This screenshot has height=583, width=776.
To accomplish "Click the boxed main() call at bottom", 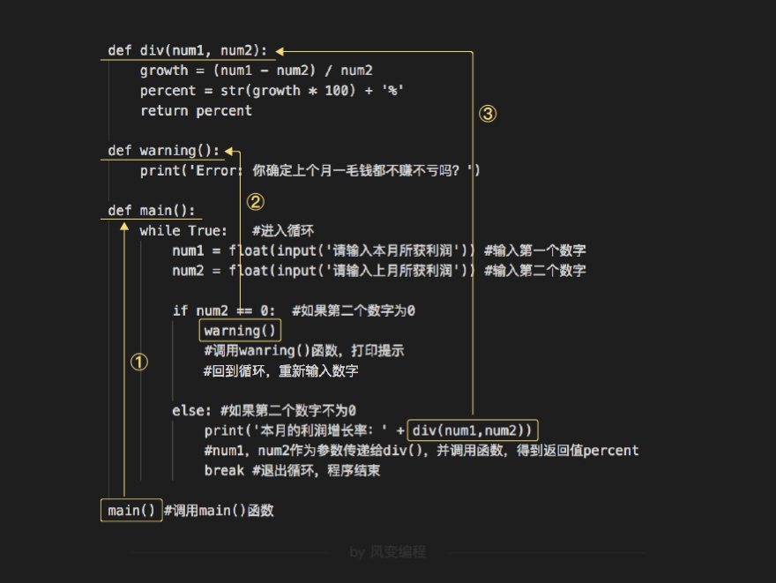I will pyautogui.click(x=131, y=511).
